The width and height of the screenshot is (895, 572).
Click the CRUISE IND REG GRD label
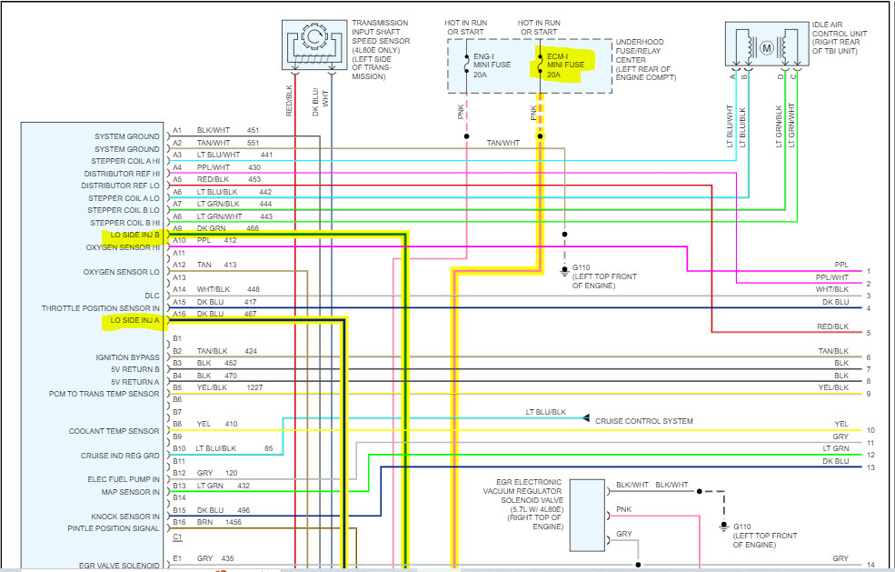pos(120,456)
